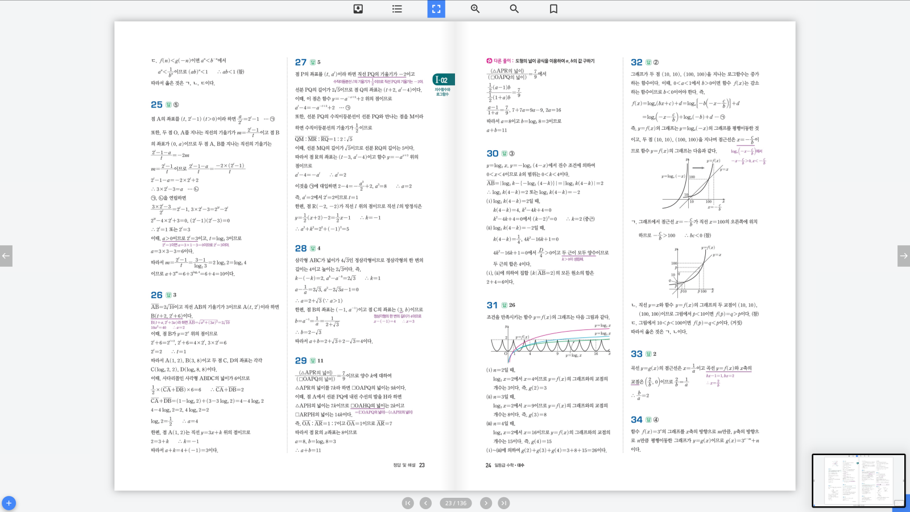Click the download icon in top toolbar

tap(358, 9)
